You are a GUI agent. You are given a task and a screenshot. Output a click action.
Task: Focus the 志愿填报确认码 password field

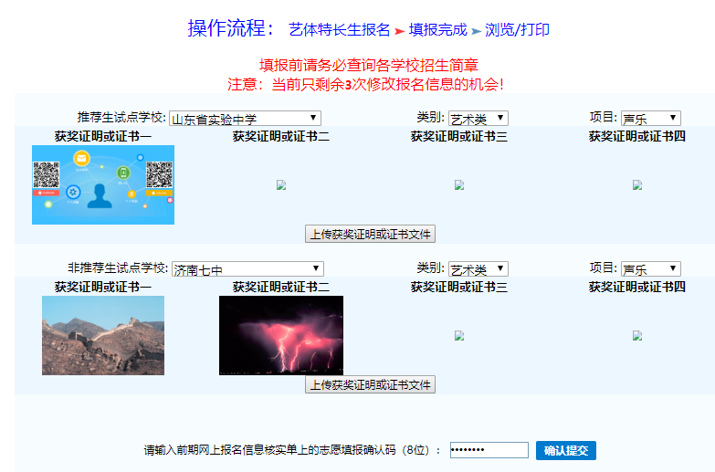coord(489,450)
